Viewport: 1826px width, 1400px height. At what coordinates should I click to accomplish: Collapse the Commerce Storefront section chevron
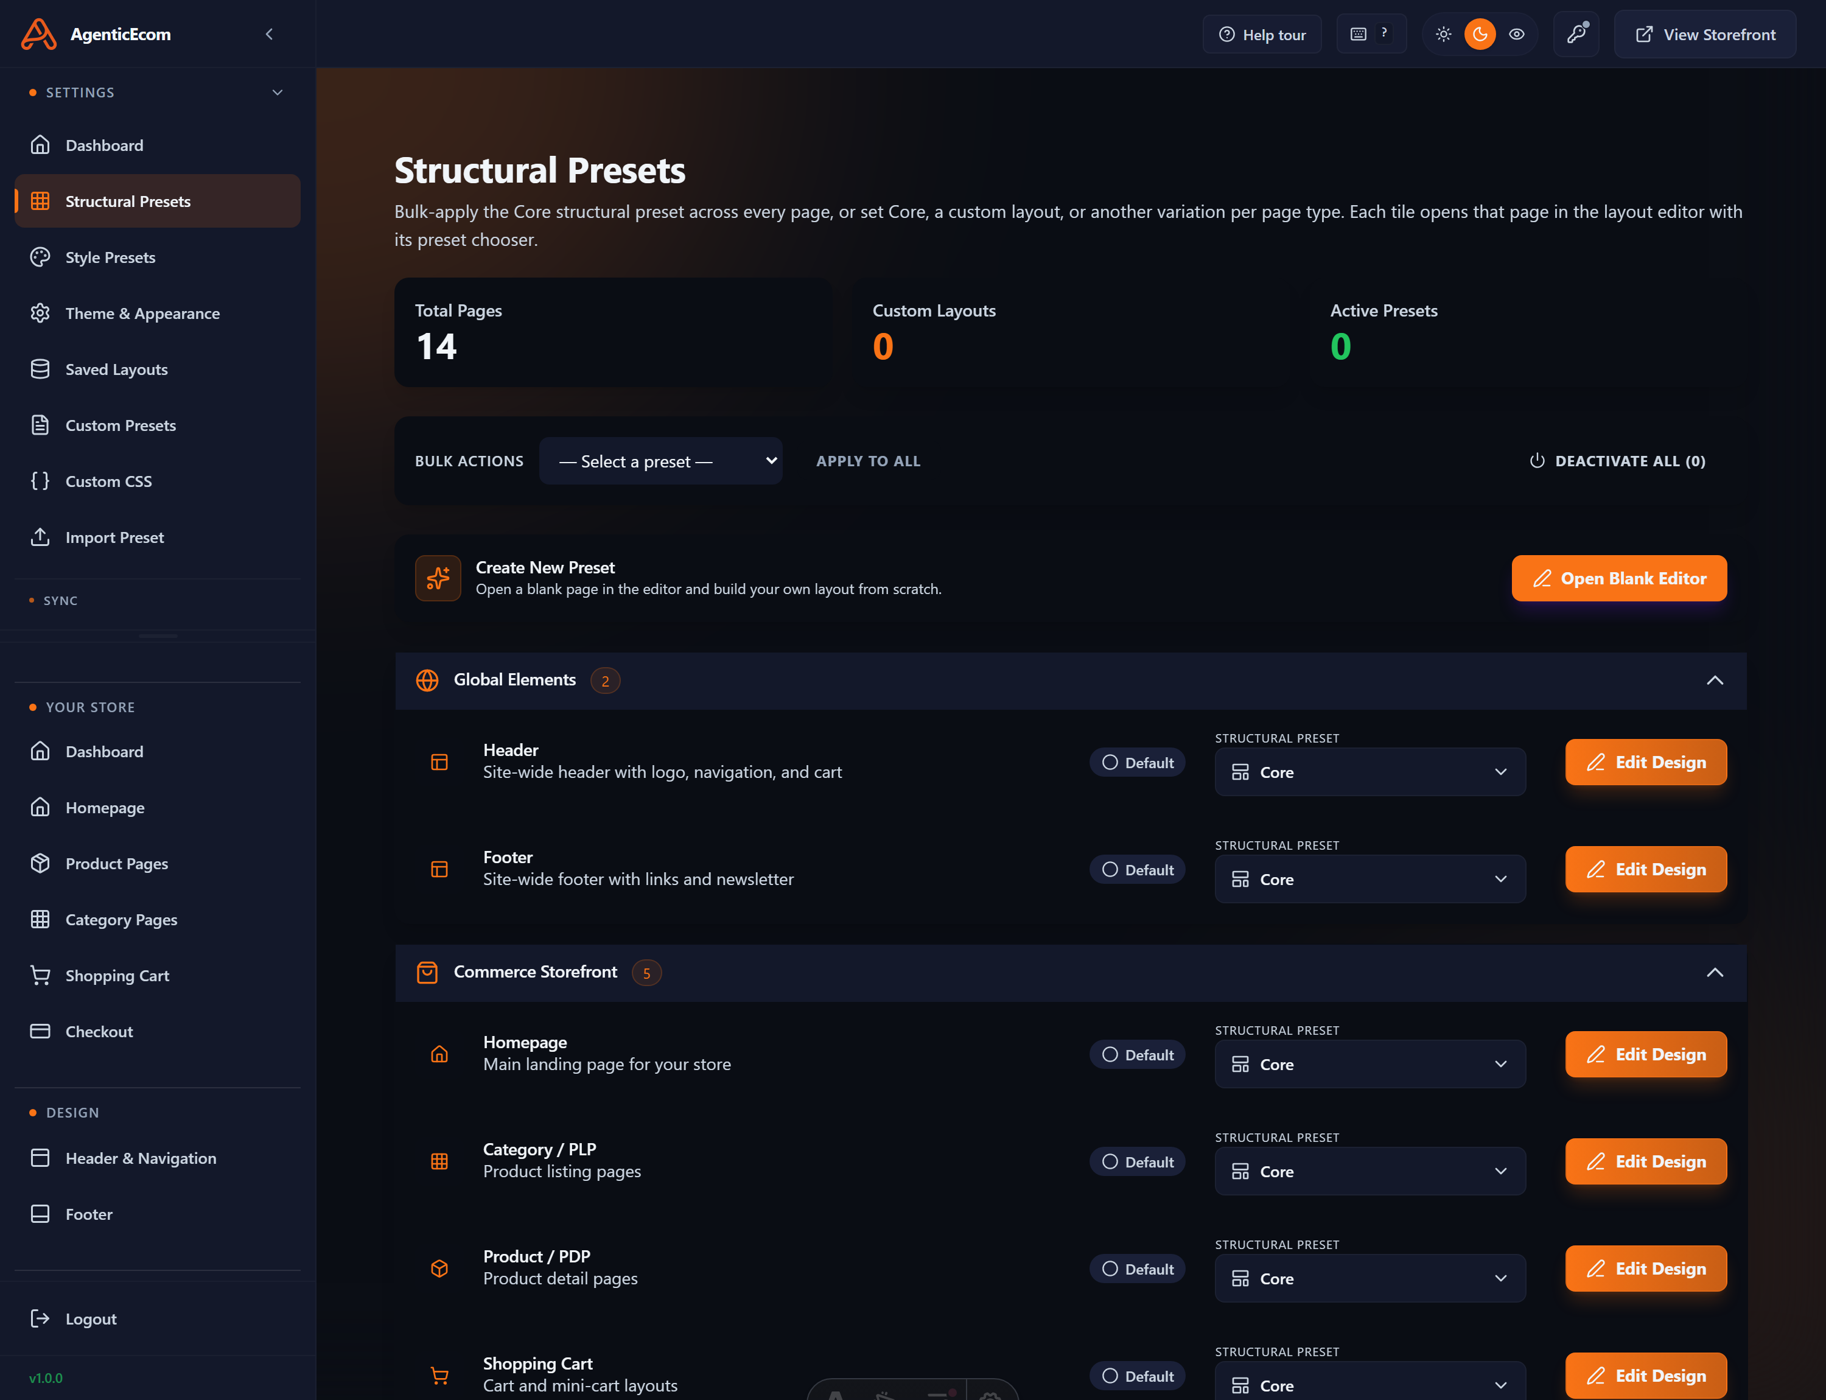[1715, 973]
